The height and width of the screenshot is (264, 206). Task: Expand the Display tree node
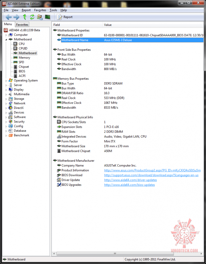tap(6, 90)
